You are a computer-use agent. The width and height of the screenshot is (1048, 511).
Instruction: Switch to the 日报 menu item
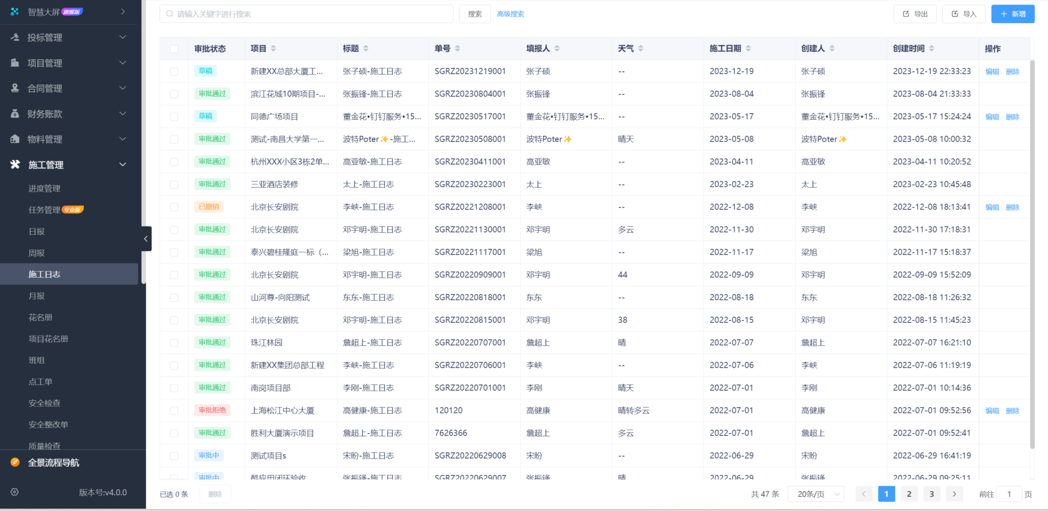pos(36,231)
